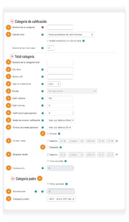Open the Cálculo total dropdown

70,35
